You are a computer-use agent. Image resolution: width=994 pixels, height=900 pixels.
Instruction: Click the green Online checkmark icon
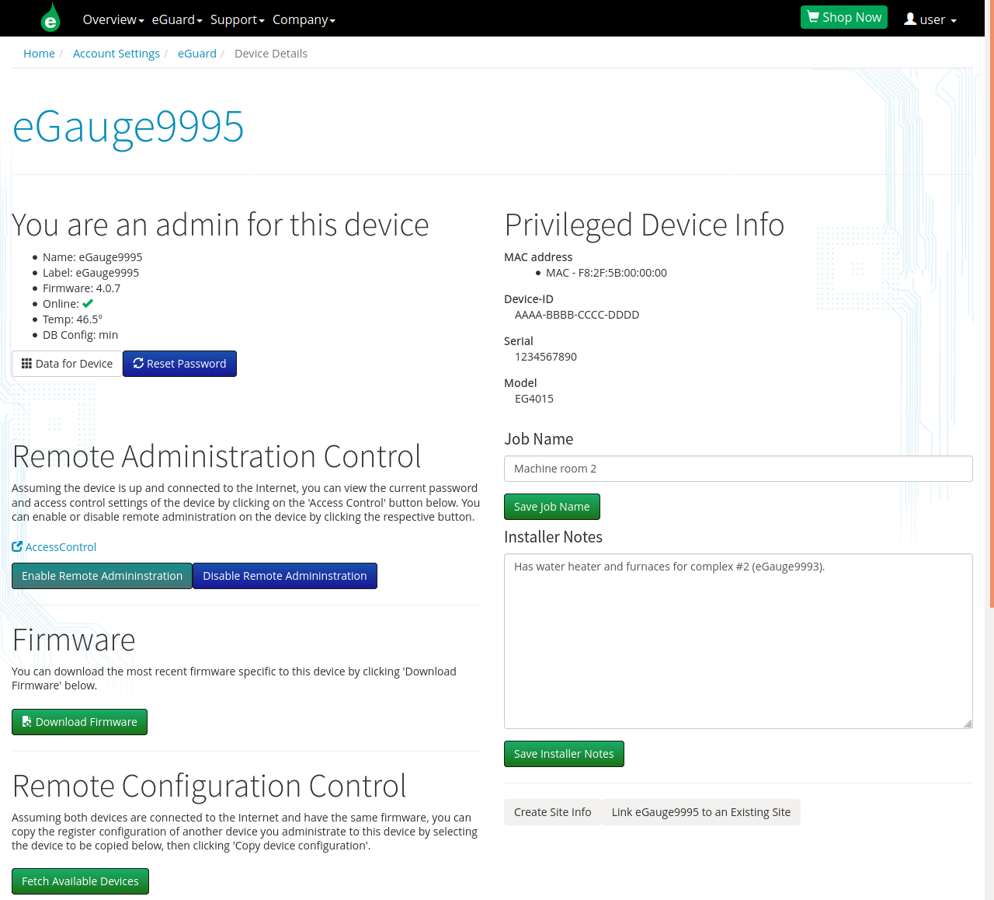tap(88, 303)
